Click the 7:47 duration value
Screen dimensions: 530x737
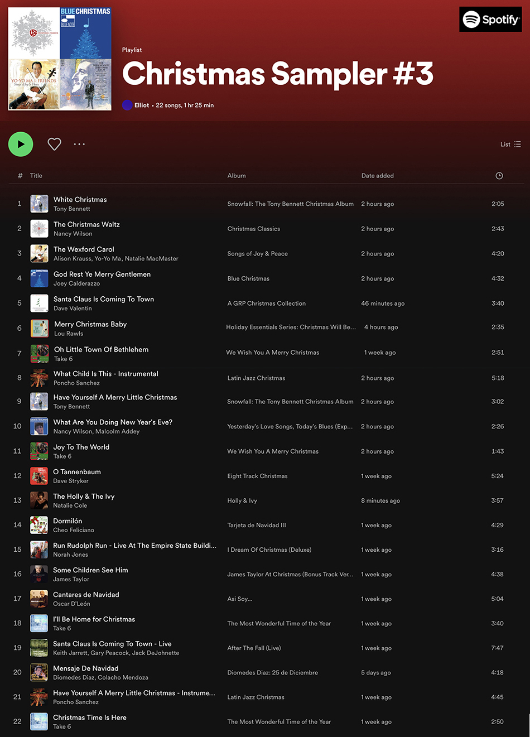[x=498, y=648]
